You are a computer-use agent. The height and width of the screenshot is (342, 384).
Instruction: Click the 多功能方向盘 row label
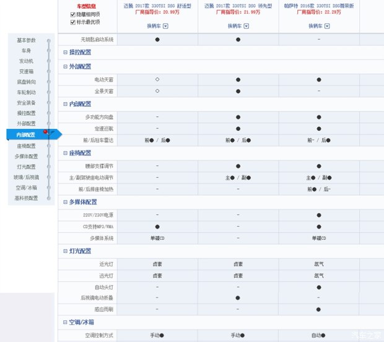click(99, 117)
